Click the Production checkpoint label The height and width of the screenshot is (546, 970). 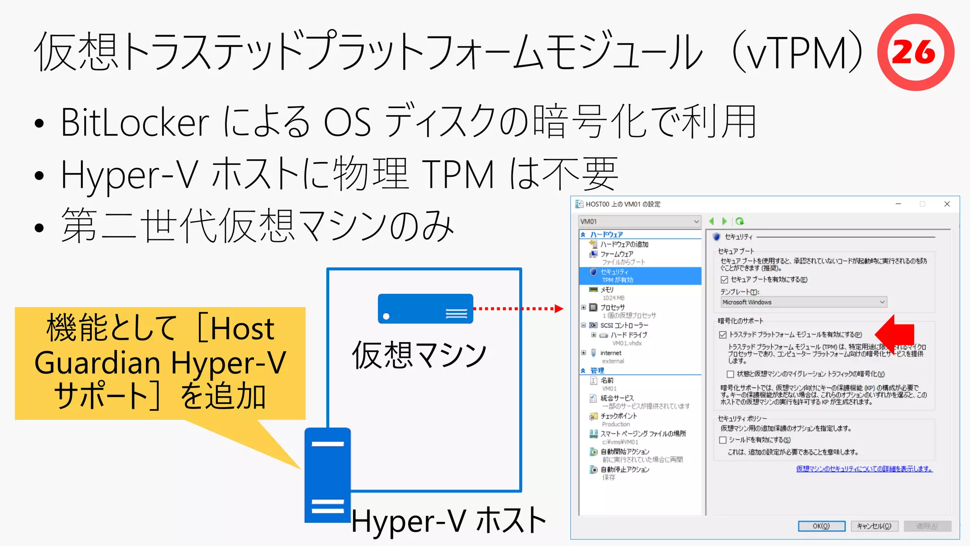tap(616, 424)
